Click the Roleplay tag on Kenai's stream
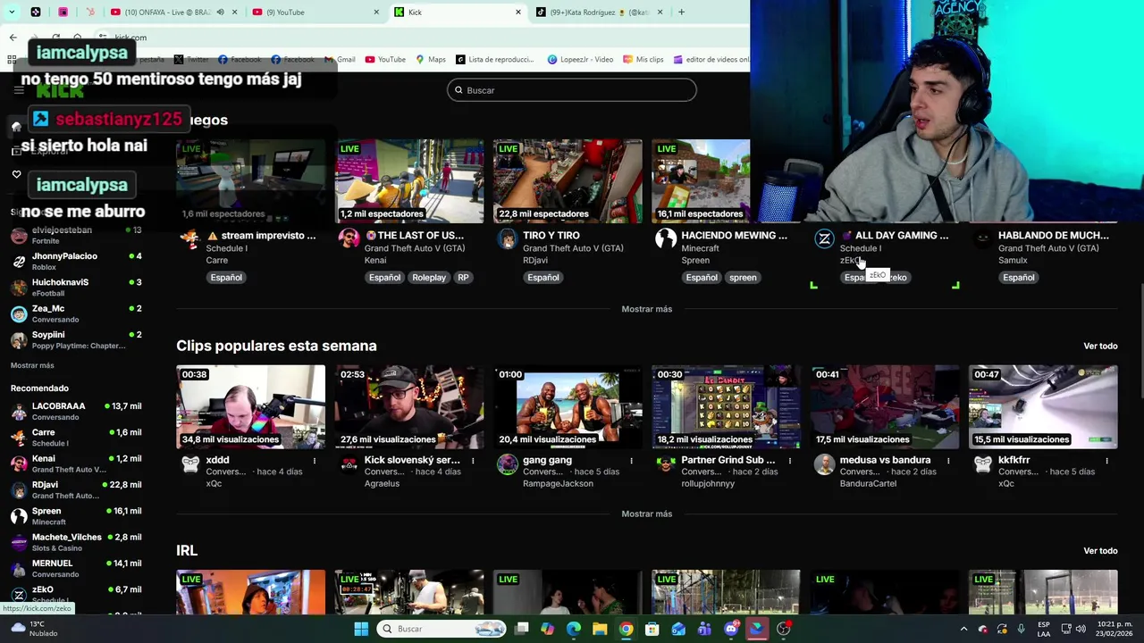Screen dimensions: 1144x643 (x=429, y=278)
